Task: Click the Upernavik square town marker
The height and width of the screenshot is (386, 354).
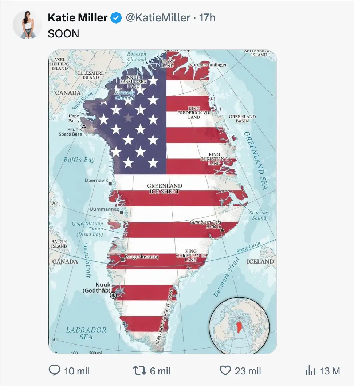Action: 110,184
